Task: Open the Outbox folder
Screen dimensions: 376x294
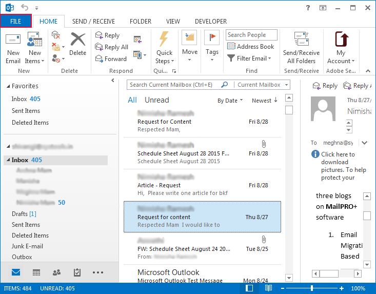Action: [x=22, y=257]
